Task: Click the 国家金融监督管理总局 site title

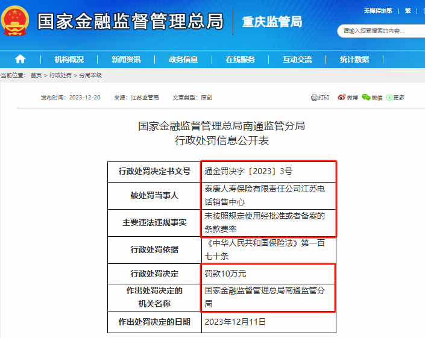Action: [x=130, y=21]
